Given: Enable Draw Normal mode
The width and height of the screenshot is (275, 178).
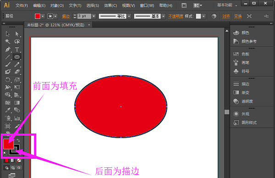Looking at the screenshot, I should coord(7,167).
